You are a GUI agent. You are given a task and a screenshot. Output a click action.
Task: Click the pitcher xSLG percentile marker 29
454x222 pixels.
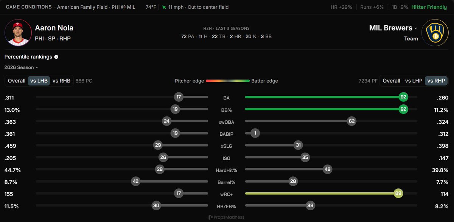coord(158,145)
